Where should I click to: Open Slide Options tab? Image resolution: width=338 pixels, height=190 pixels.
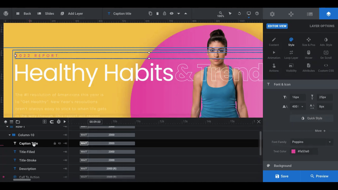[x=310, y=14]
